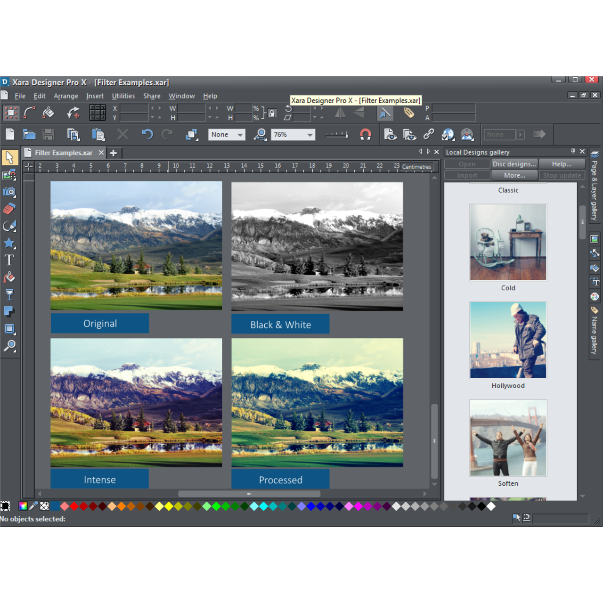The width and height of the screenshot is (603, 603).
Task: Open the Photo tool with camera icon
Action: pos(9,192)
